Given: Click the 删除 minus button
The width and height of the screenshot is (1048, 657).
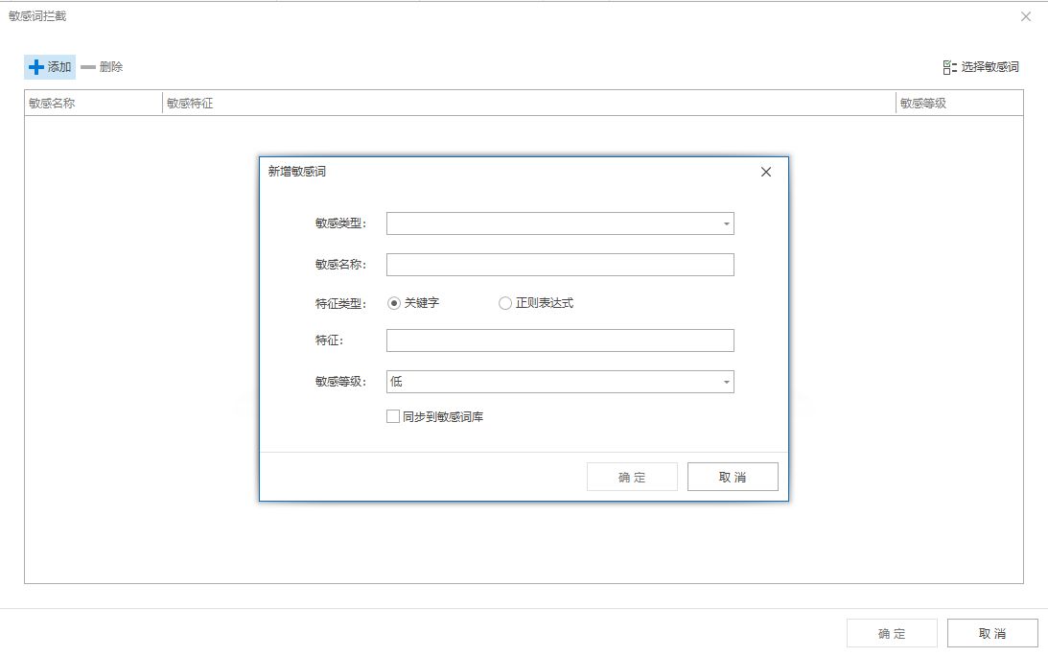Looking at the screenshot, I should tap(102, 67).
